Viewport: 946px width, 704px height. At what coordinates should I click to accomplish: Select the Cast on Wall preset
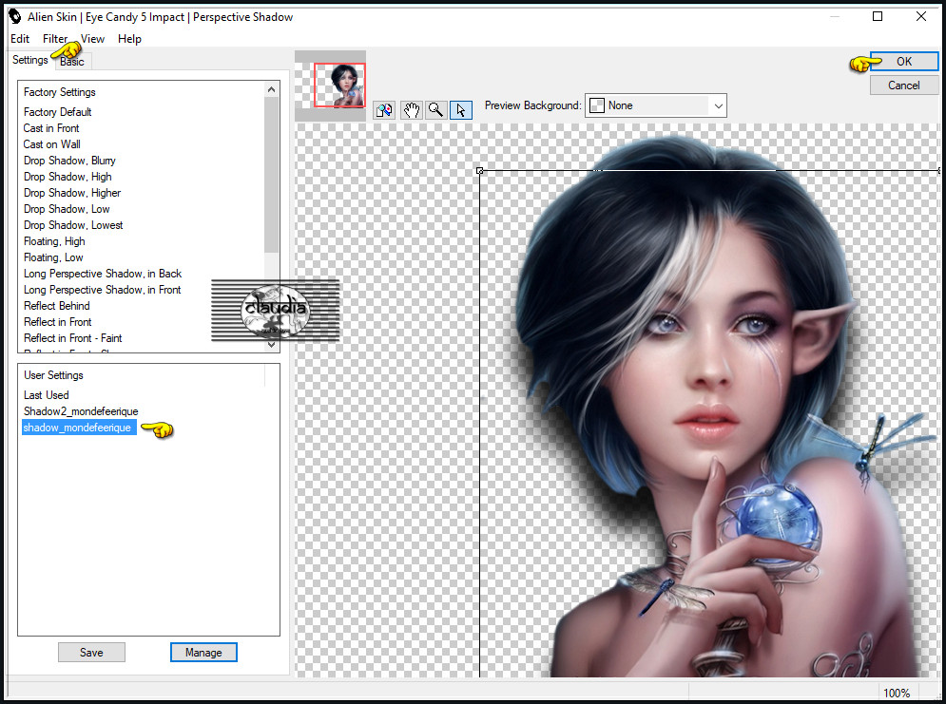coord(52,144)
